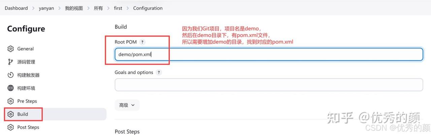This screenshot has width=431, height=135.
Task: Open the Root POM help question mark
Action: (142, 42)
